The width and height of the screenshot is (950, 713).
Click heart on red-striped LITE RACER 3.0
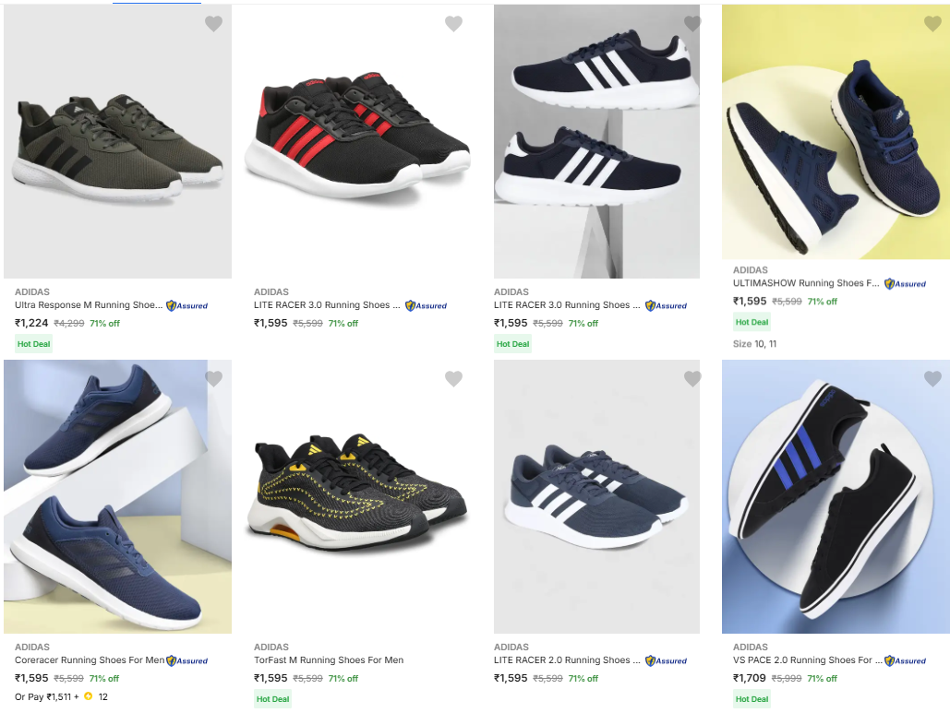[453, 24]
